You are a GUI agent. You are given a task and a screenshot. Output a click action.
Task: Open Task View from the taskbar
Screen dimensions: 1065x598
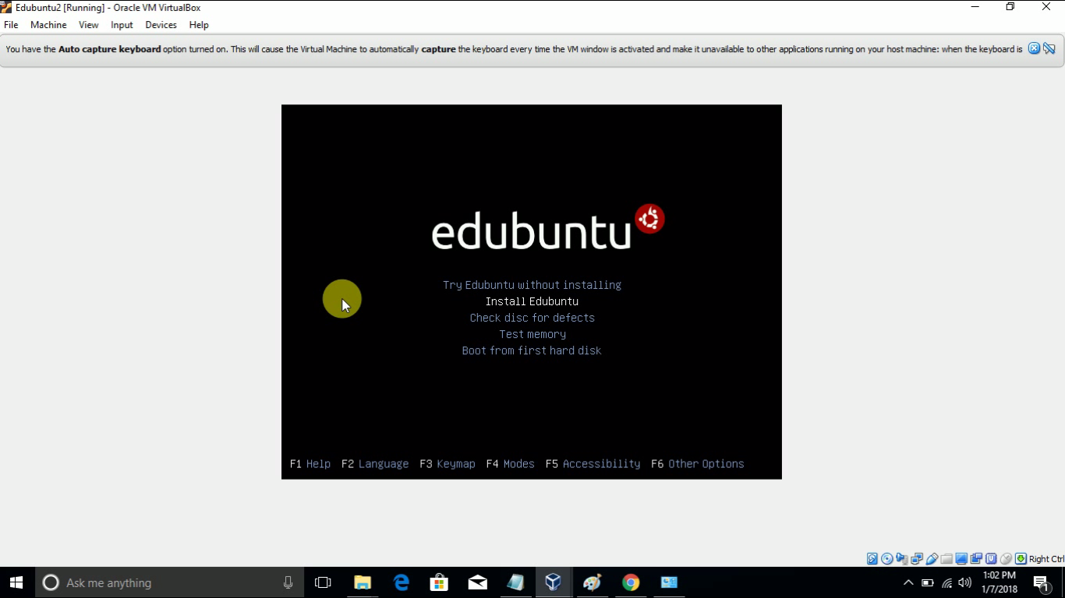point(323,582)
